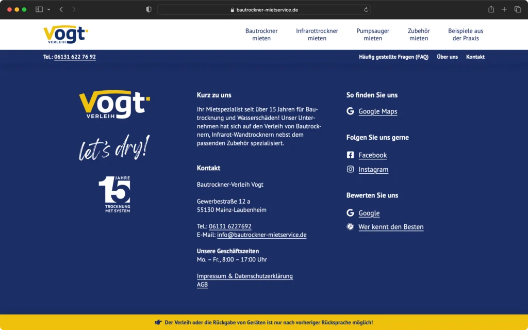Click the privacy shield icon
The image size is (528, 330).
(148, 9)
